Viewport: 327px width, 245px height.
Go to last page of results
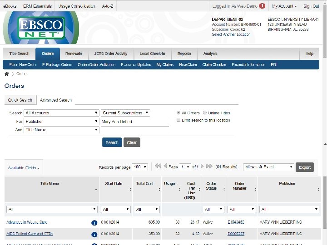click(x=209, y=166)
